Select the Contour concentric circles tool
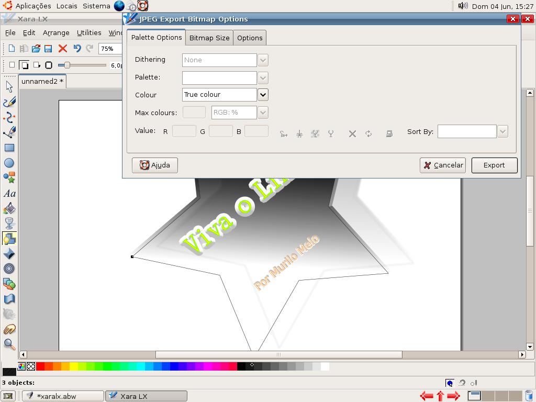The image size is (536, 402). pos(9,269)
